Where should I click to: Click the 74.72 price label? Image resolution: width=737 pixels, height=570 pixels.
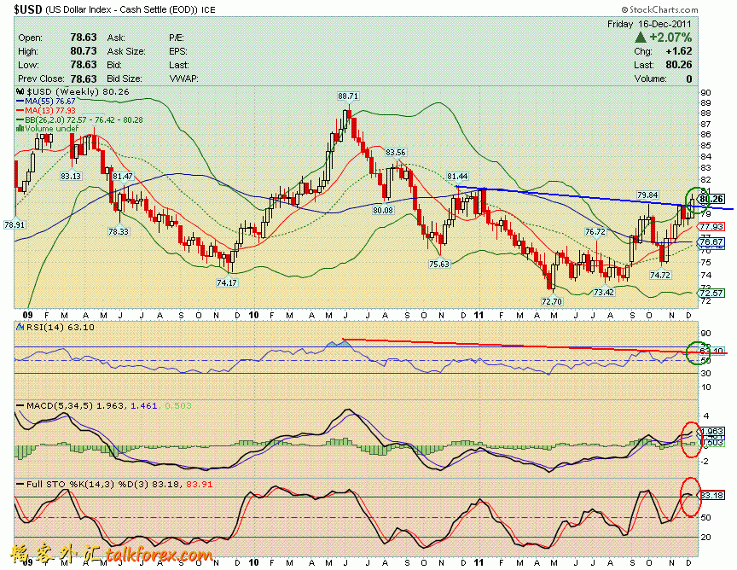tap(659, 275)
